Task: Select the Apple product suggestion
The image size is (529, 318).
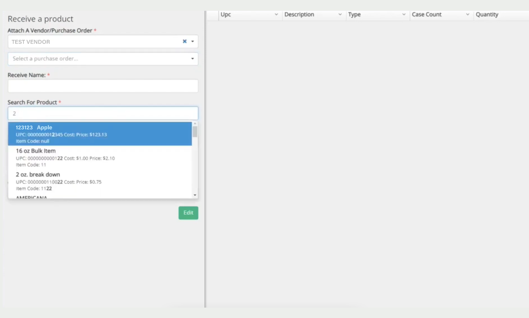Action: (100, 134)
